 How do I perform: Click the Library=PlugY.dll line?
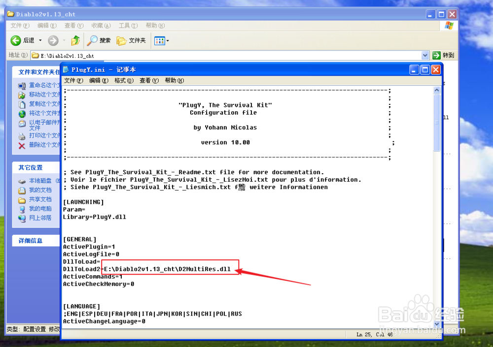point(95,217)
